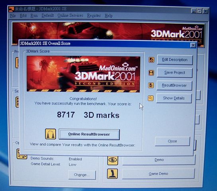Click the Demo button in main window
This screenshot has height=191, width=217.
coord(159,160)
